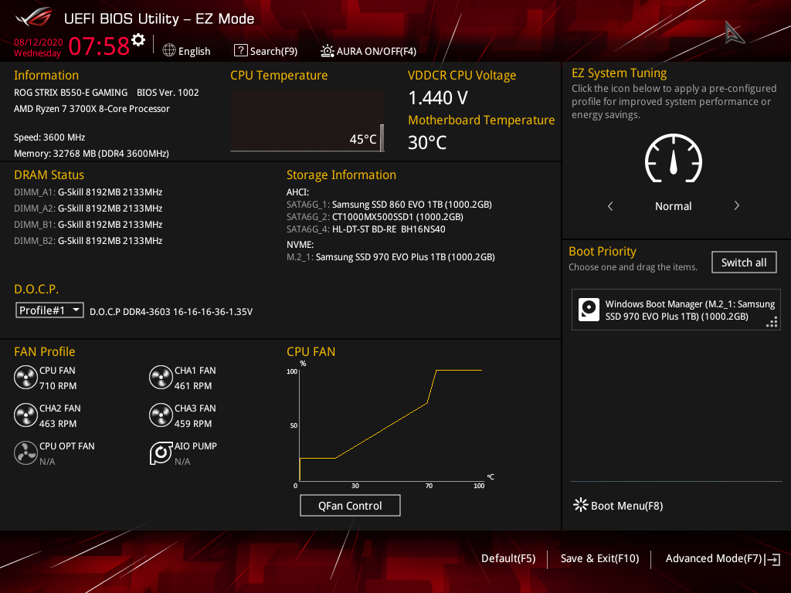
Task: Click the drag handle dots on boot entry
Action: [x=772, y=322]
